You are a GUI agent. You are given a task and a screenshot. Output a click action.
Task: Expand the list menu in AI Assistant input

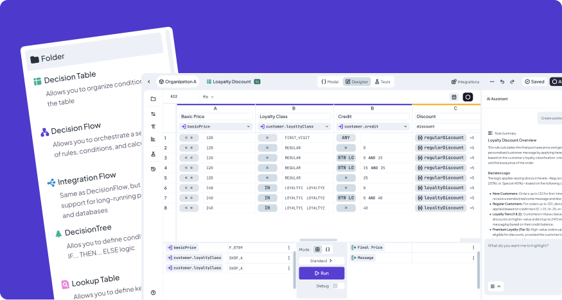point(496,287)
